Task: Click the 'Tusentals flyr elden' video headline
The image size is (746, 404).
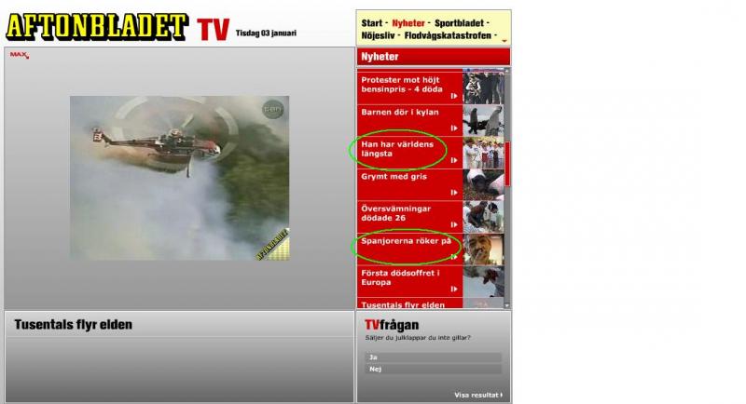Action: (74, 325)
